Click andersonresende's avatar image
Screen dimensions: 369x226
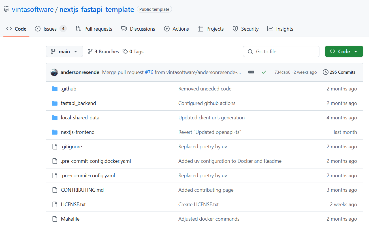point(54,72)
